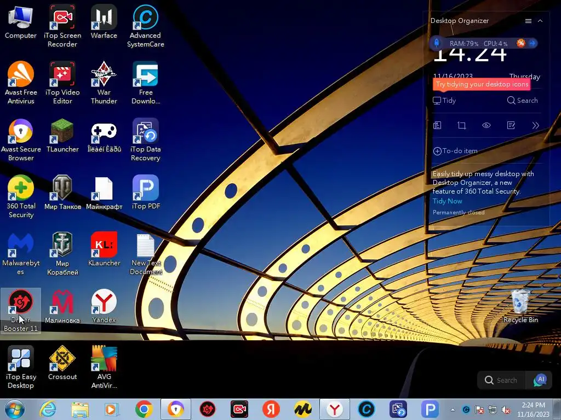Select the KLauncher shortcut
Screen dimensions: 561x420
[104, 249]
